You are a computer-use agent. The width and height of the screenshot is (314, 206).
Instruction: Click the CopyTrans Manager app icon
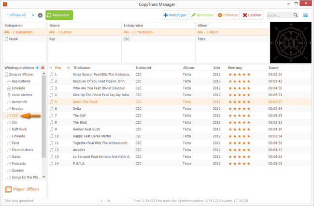point(5,4)
